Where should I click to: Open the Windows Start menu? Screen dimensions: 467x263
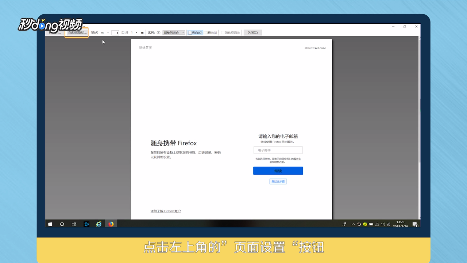pyautogui.click(x=50, y=224)
